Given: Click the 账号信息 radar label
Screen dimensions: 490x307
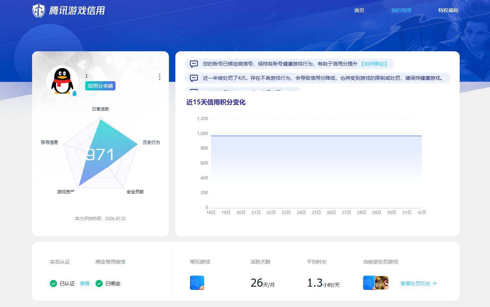Looking at the screenshot, I should point(50,142).
